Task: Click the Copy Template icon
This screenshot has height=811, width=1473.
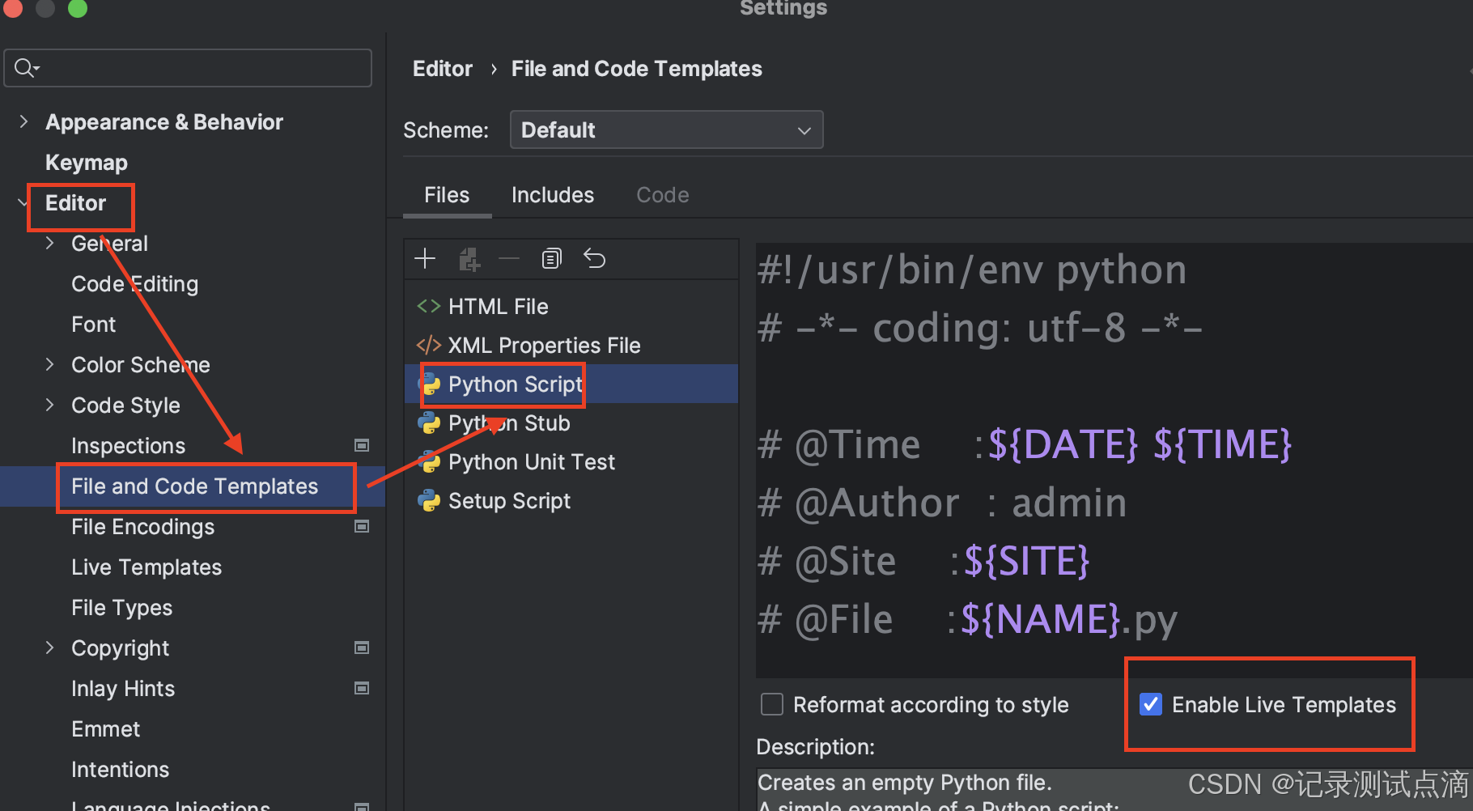Action: [551, 258]
